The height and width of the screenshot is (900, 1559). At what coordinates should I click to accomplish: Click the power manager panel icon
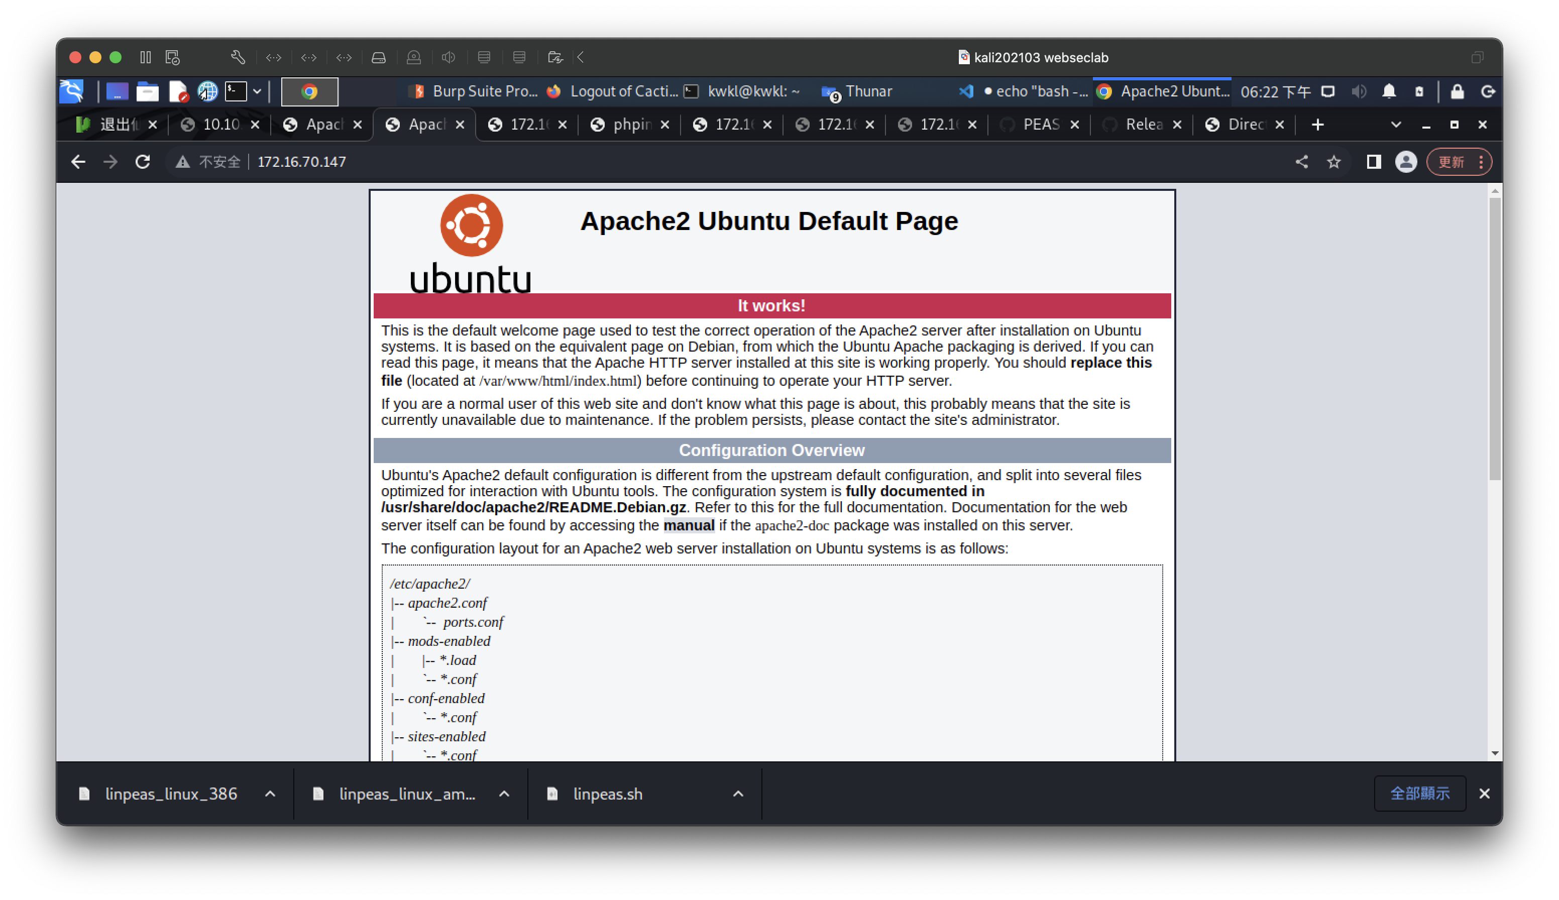click(x=1419, y=91)
